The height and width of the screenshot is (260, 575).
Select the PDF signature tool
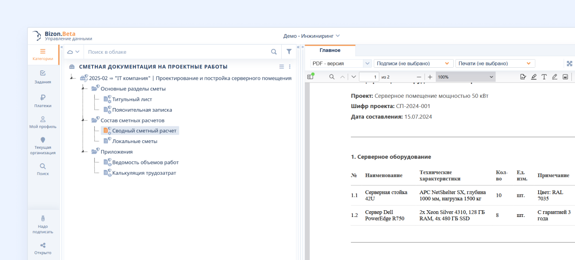pos(523,77)
